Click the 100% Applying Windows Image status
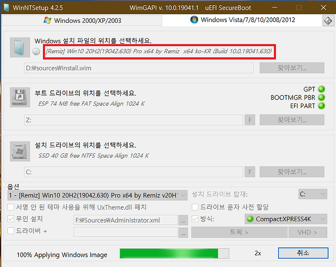Viewport: 336px width, 267px height. coord(62,254)
